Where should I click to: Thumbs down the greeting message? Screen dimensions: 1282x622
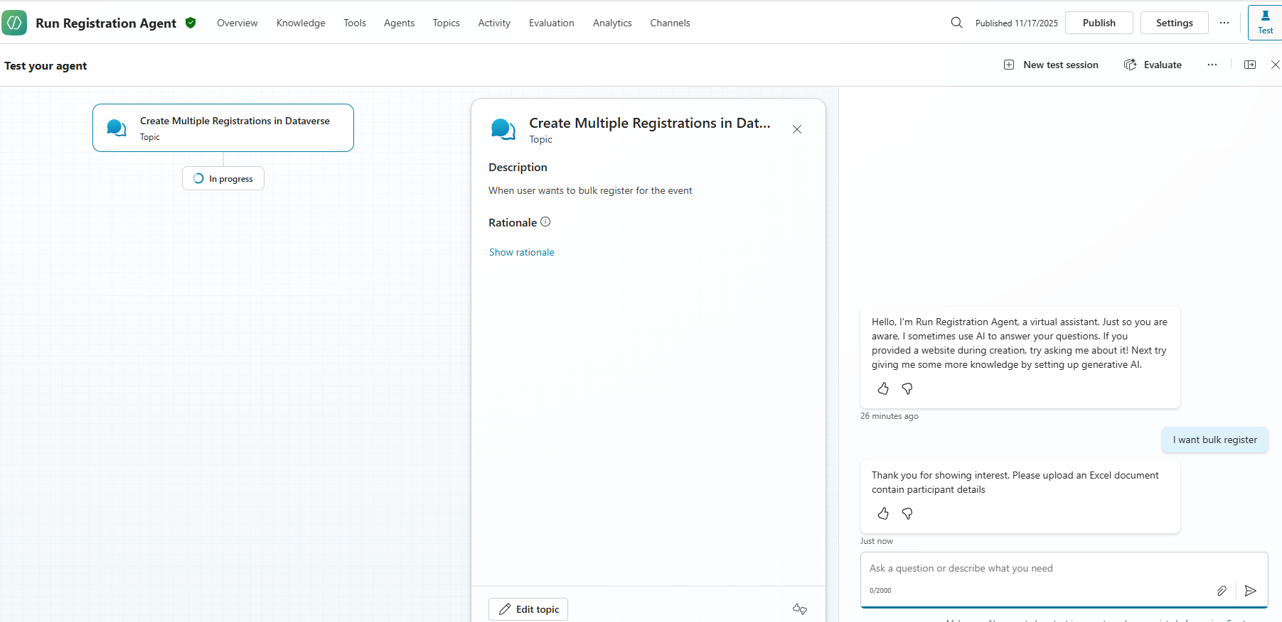(x=907, y=388)
